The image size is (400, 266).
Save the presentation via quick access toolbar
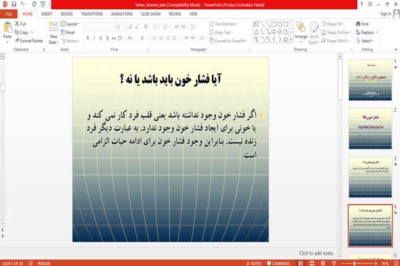[x=14, y=4]
